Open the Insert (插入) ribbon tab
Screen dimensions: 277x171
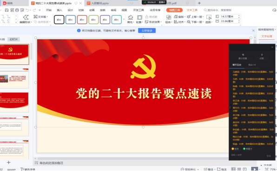[x=59, y=10]
